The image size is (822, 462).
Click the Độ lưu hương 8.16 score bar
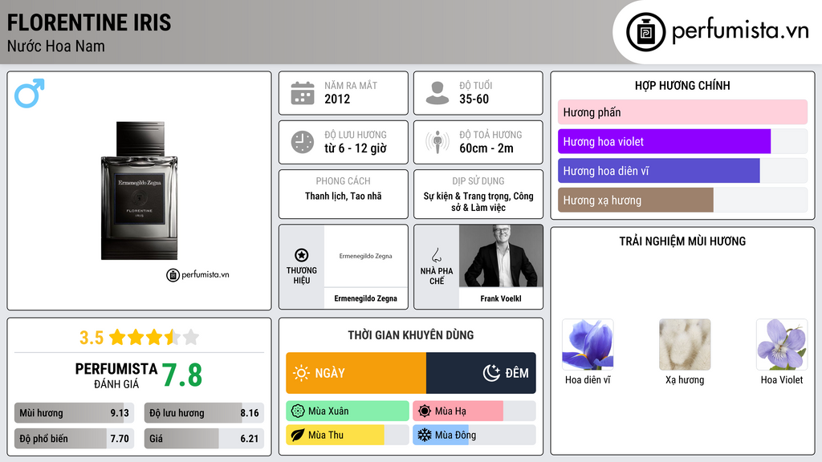point(204,413)
